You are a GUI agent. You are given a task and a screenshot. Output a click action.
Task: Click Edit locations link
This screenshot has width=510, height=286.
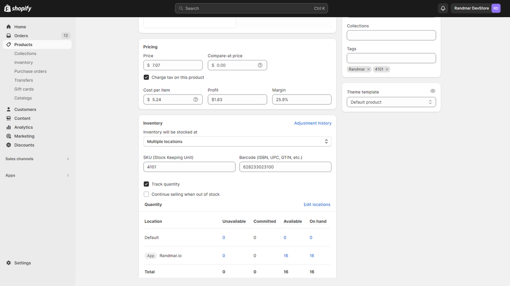(317, 205)
